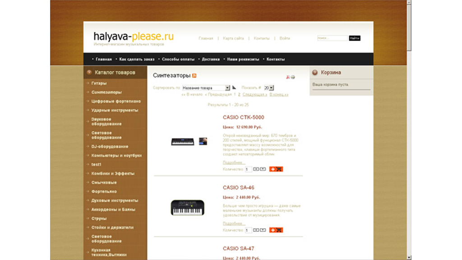Open Контакты in the black menu bar

[276, 59]
